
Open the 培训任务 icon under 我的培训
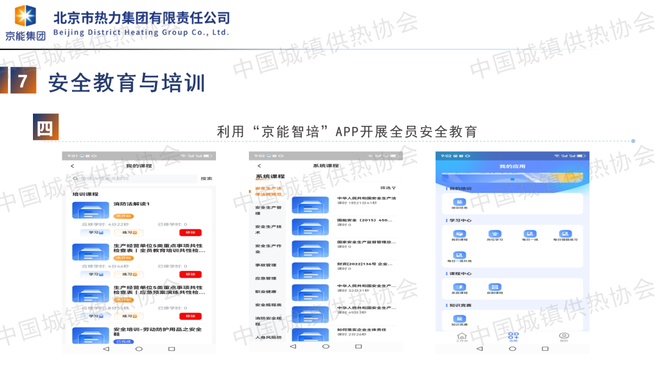click(459, 203)
